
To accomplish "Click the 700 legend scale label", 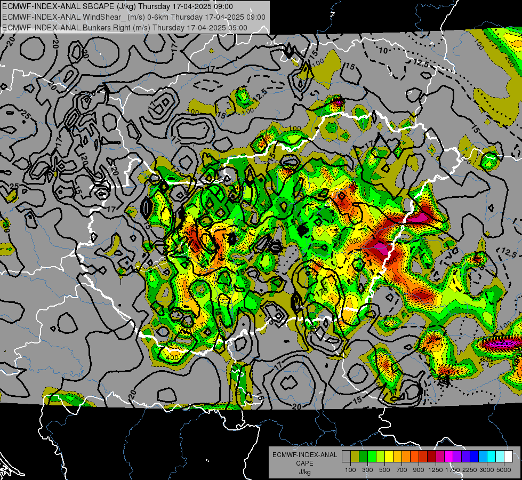I will (402, 470).
